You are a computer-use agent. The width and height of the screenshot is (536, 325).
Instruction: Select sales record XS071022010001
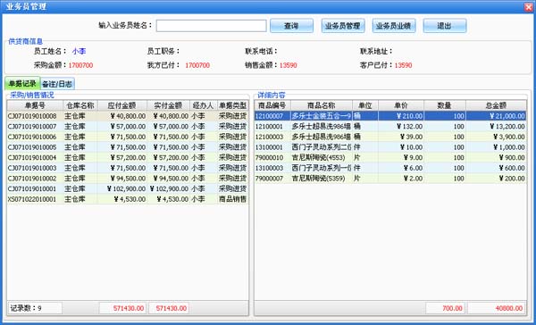(128, 199)
